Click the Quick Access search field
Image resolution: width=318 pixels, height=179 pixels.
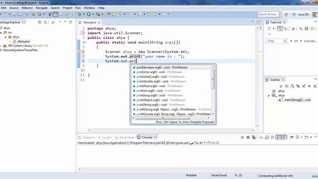coord(268,14)
